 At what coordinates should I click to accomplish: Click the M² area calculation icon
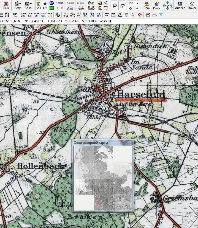tap(148, 15)
